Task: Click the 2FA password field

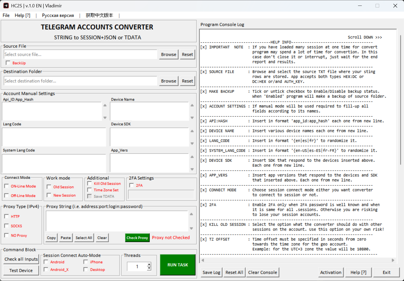Action: pyautogui.click(x=161, y=195)
